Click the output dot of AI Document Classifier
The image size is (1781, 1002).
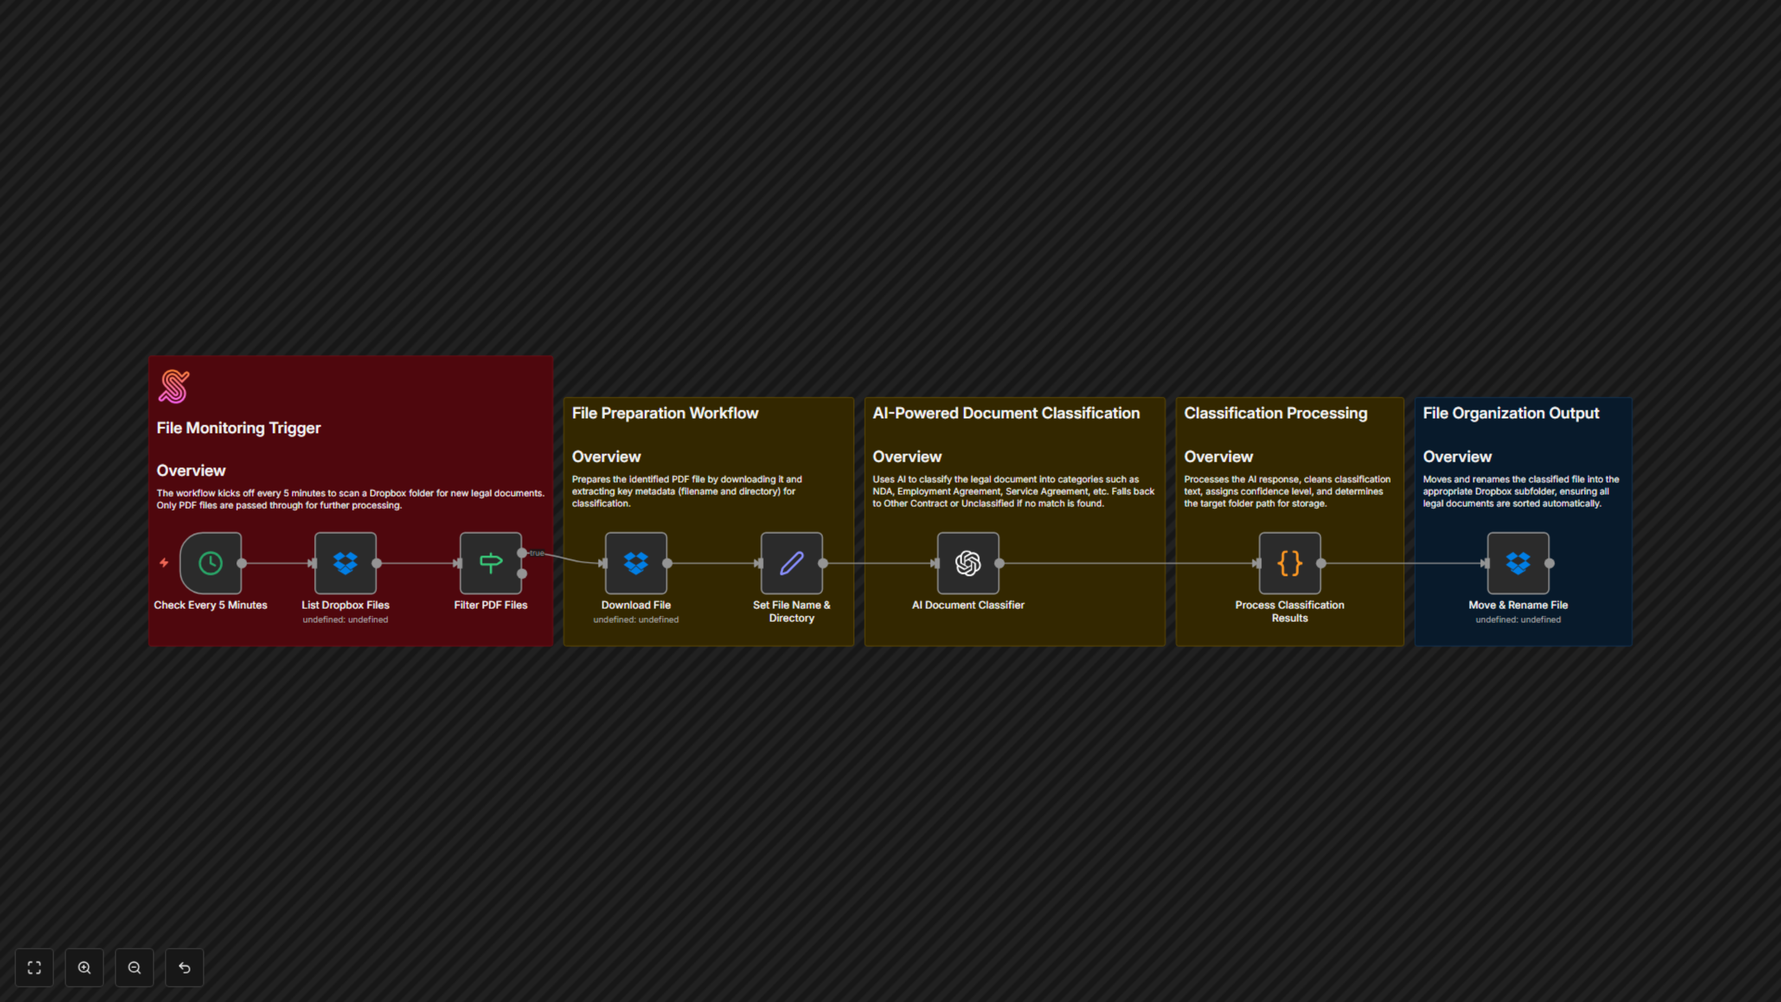click(999, 562)
